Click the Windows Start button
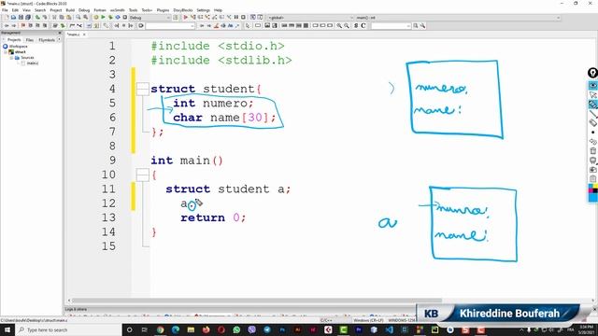This screenshot has width=598, height=336. pyautogui.click(x=7, y=329)
